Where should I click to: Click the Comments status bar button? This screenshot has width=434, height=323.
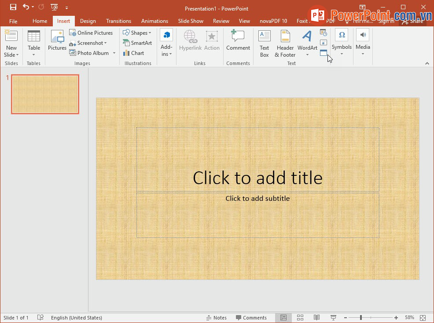coord(251,318)
